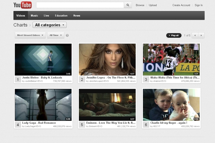Click the '1 of 5' page indicator
The height and width of the screenshot is (143, 215).
point(187,35)
